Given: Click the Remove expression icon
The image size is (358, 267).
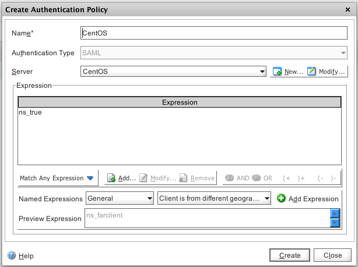Looking at the screenshot, I should click(x=184, y=178).
